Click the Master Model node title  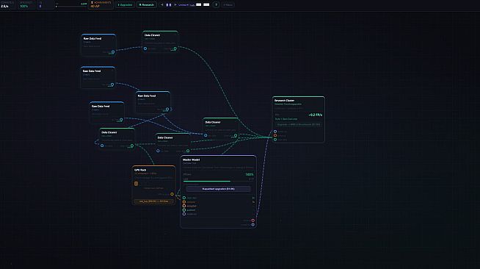click(191, 159)
